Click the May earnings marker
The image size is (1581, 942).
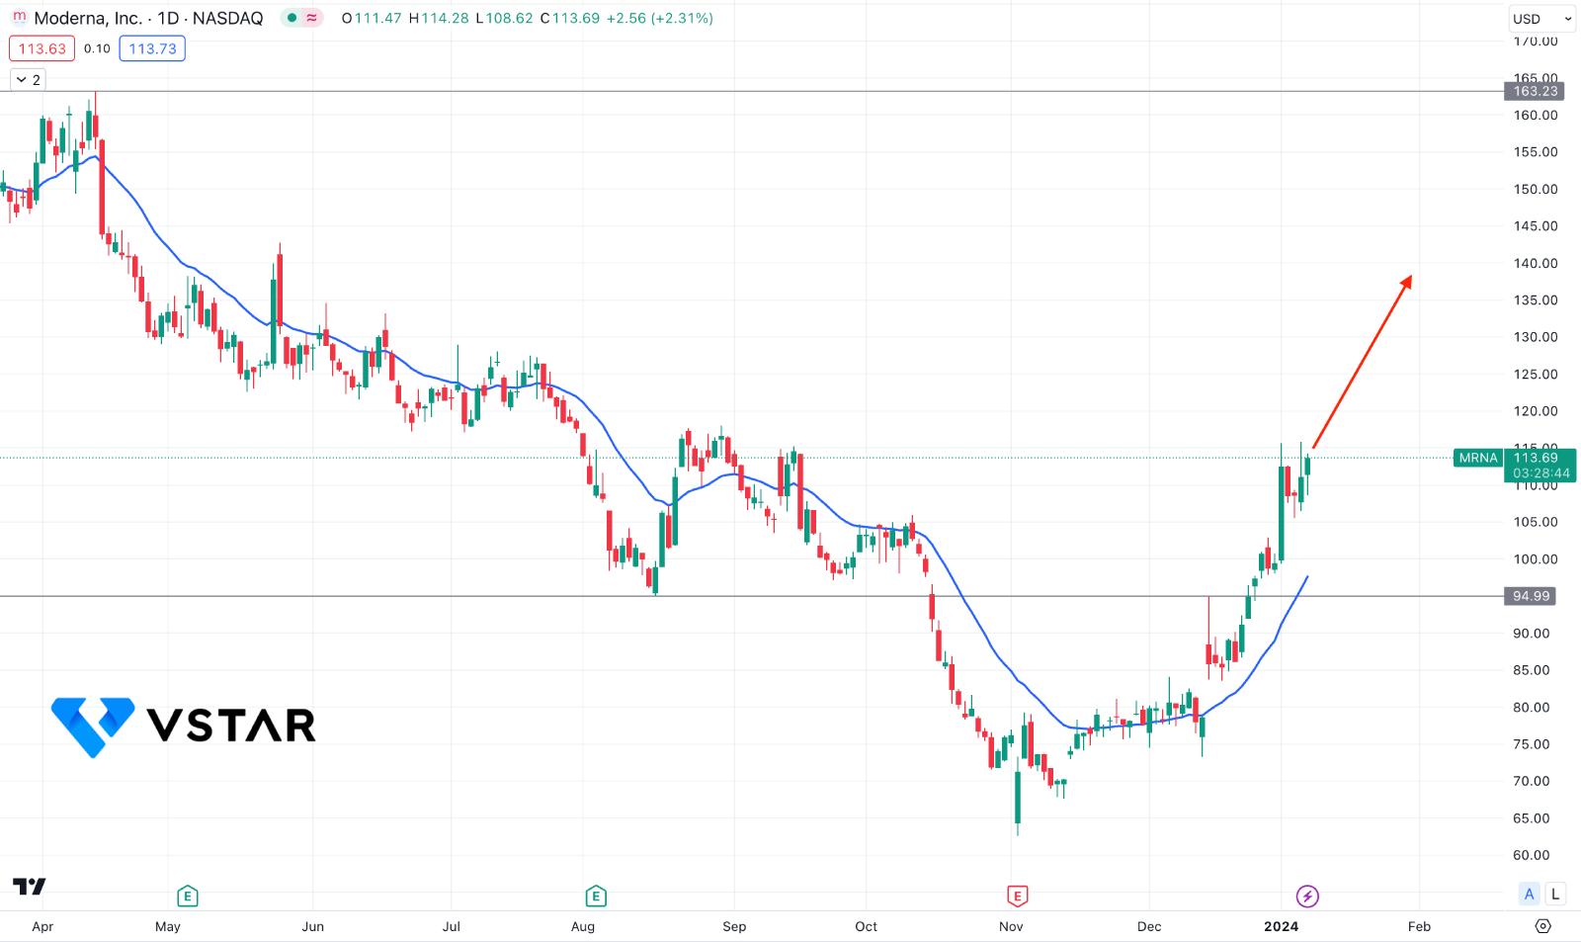tap(188, 897)
